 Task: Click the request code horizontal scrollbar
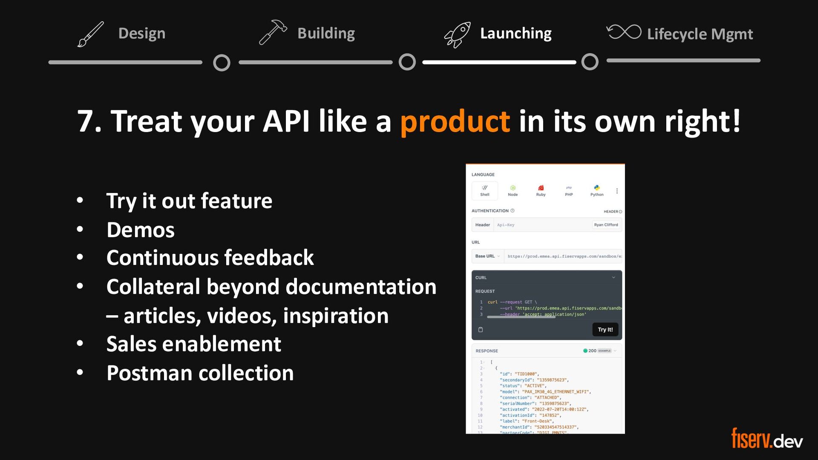click(x=521, y=317)
